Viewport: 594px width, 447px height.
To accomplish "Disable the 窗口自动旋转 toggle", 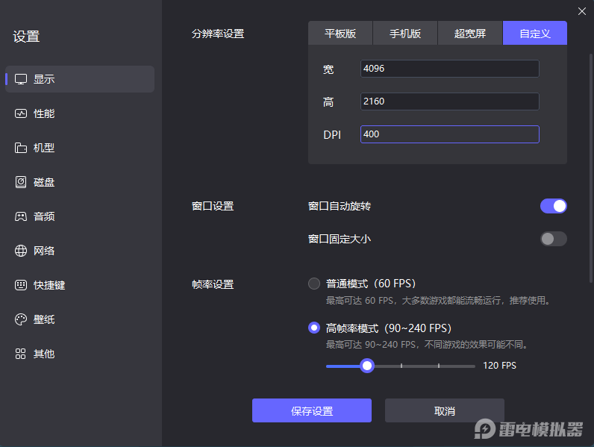I will click(x=554, y=206).
